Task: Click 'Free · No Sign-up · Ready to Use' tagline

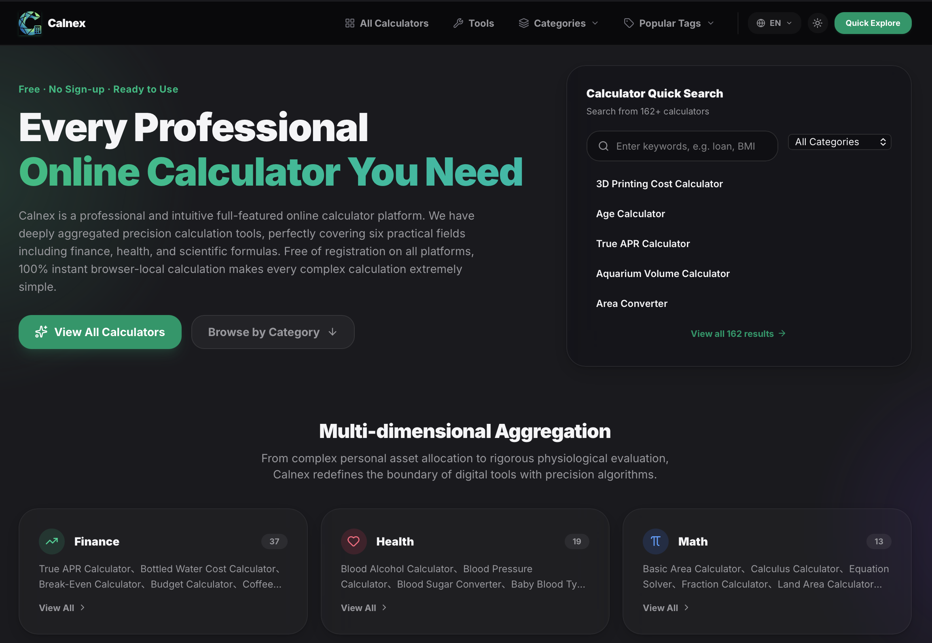Action: pos(98,89)
